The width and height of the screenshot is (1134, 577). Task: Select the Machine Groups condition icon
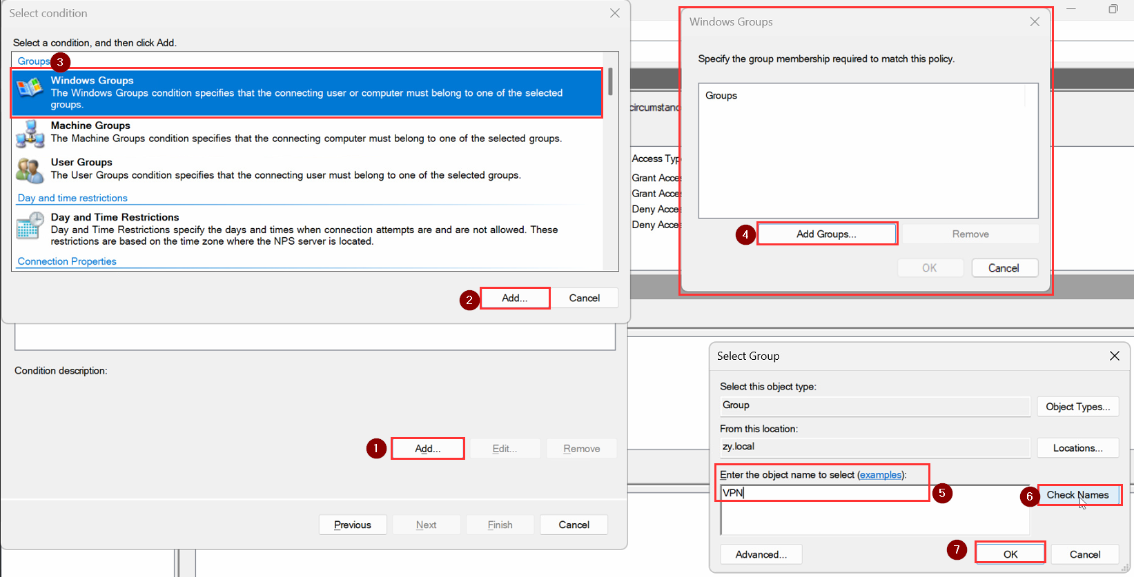pyautogui.click(x=30, y=133)
